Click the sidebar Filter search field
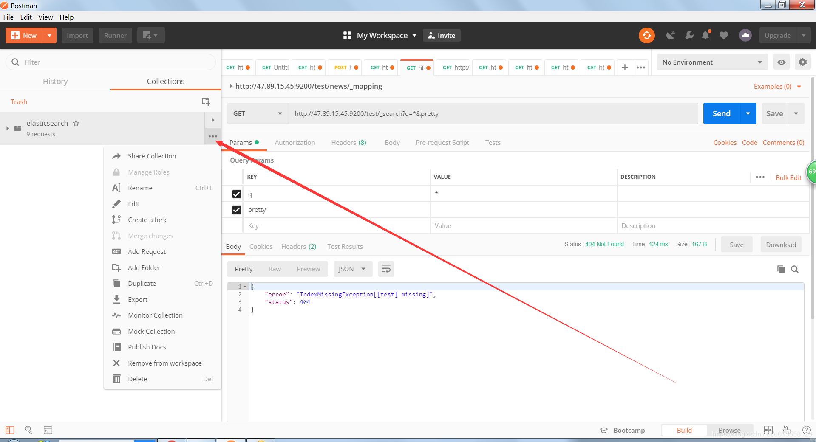 (110, 62)
